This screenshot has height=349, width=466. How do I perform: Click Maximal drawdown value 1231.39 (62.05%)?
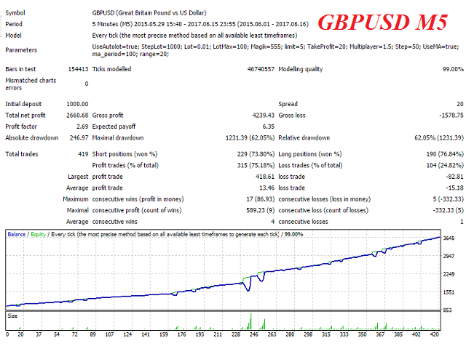tap(250, 137)
